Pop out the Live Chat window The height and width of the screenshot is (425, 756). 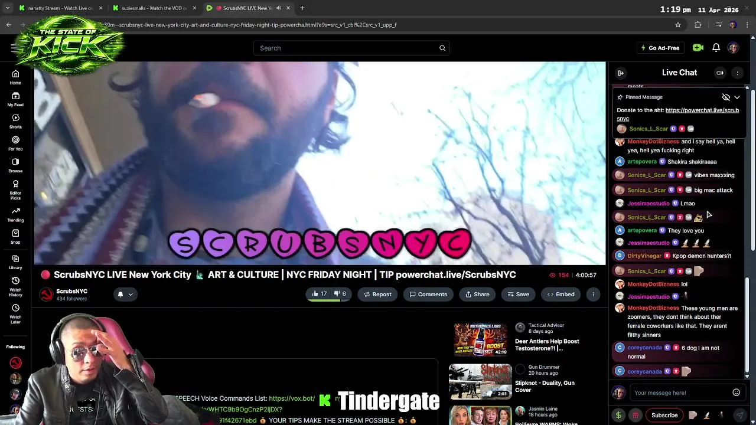(720, 73)
